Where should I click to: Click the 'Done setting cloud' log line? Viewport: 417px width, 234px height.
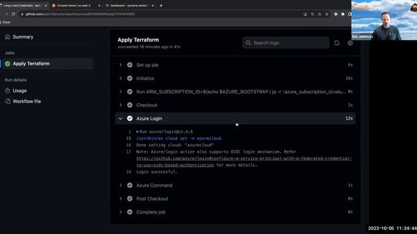pos(175,145)
